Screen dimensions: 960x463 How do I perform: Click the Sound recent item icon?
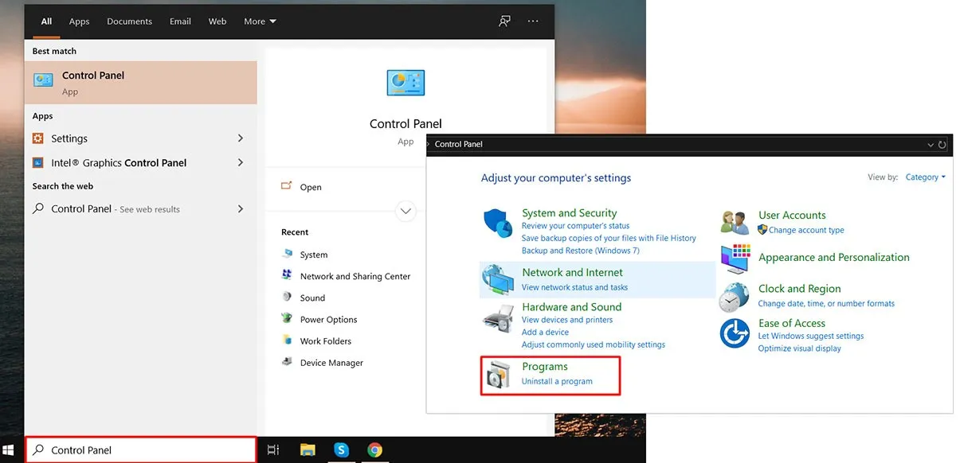pyautogui.click(x=288, y=297)
